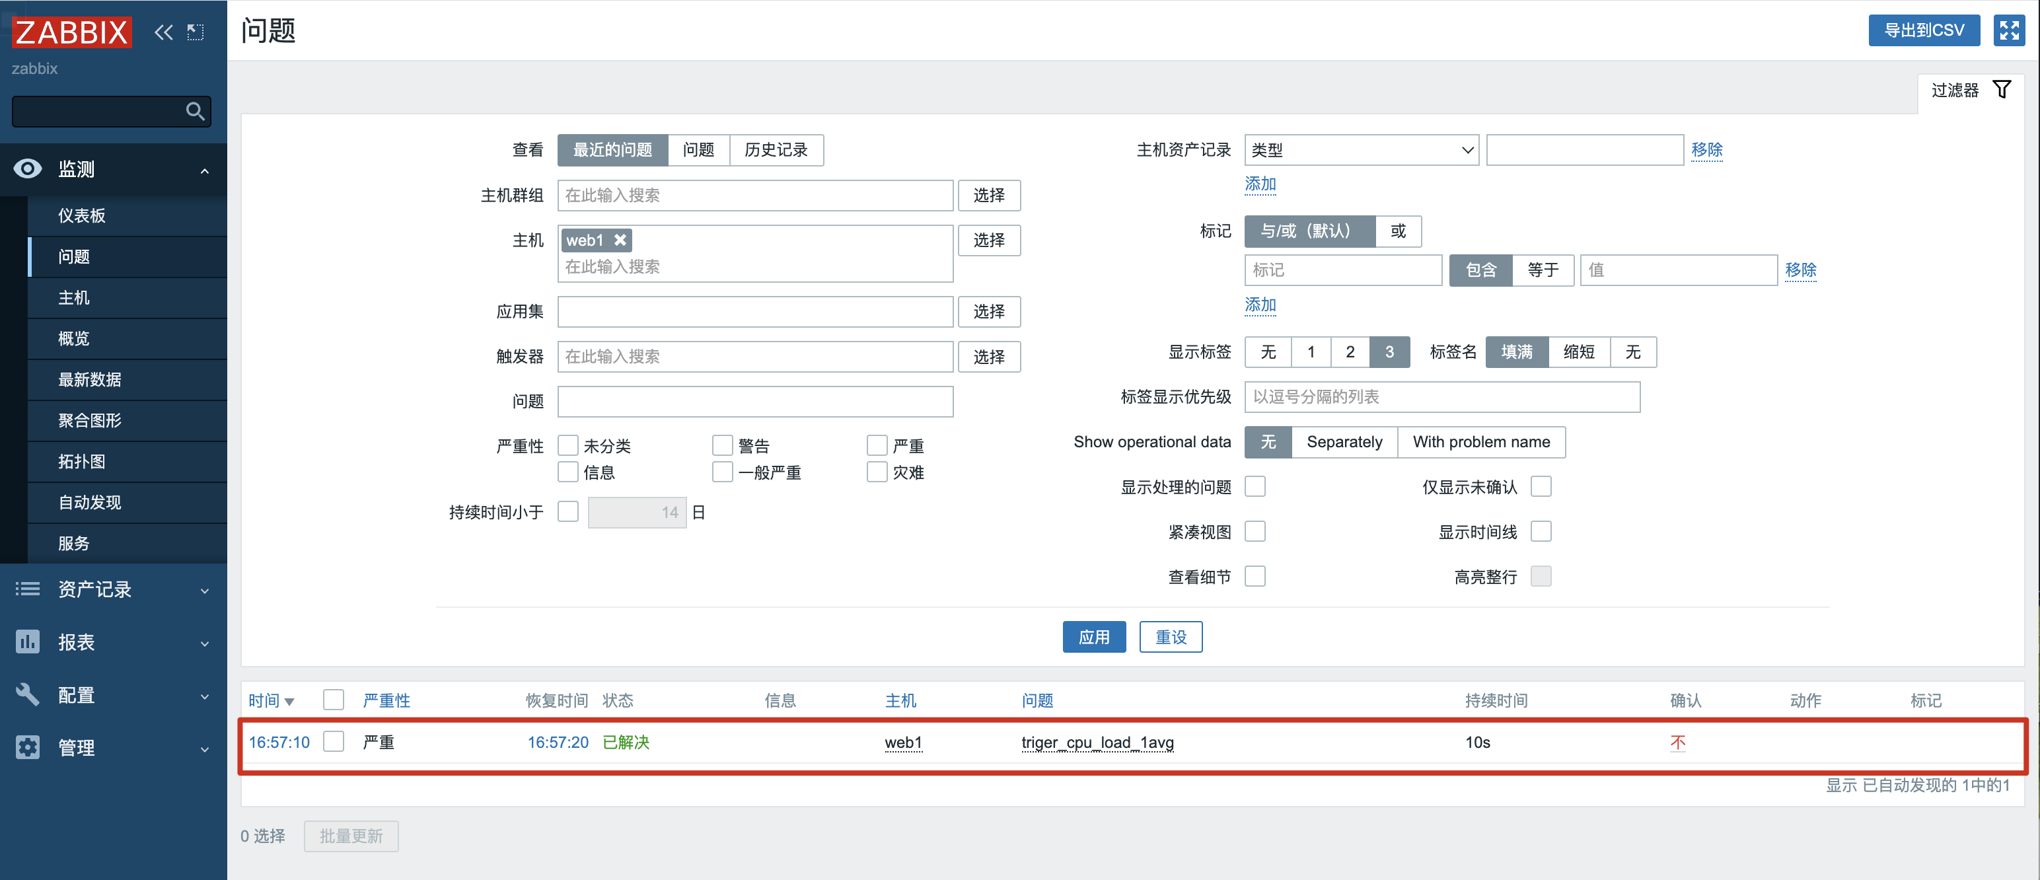Enable 显示时间线 checkbox

1541,531
